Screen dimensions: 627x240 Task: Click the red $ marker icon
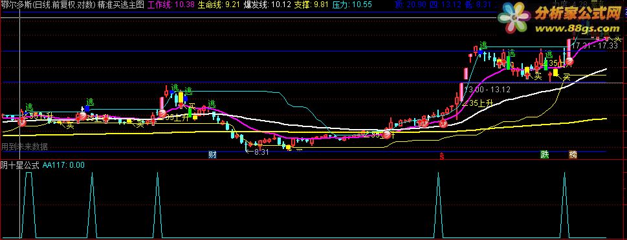coord(442,155)
